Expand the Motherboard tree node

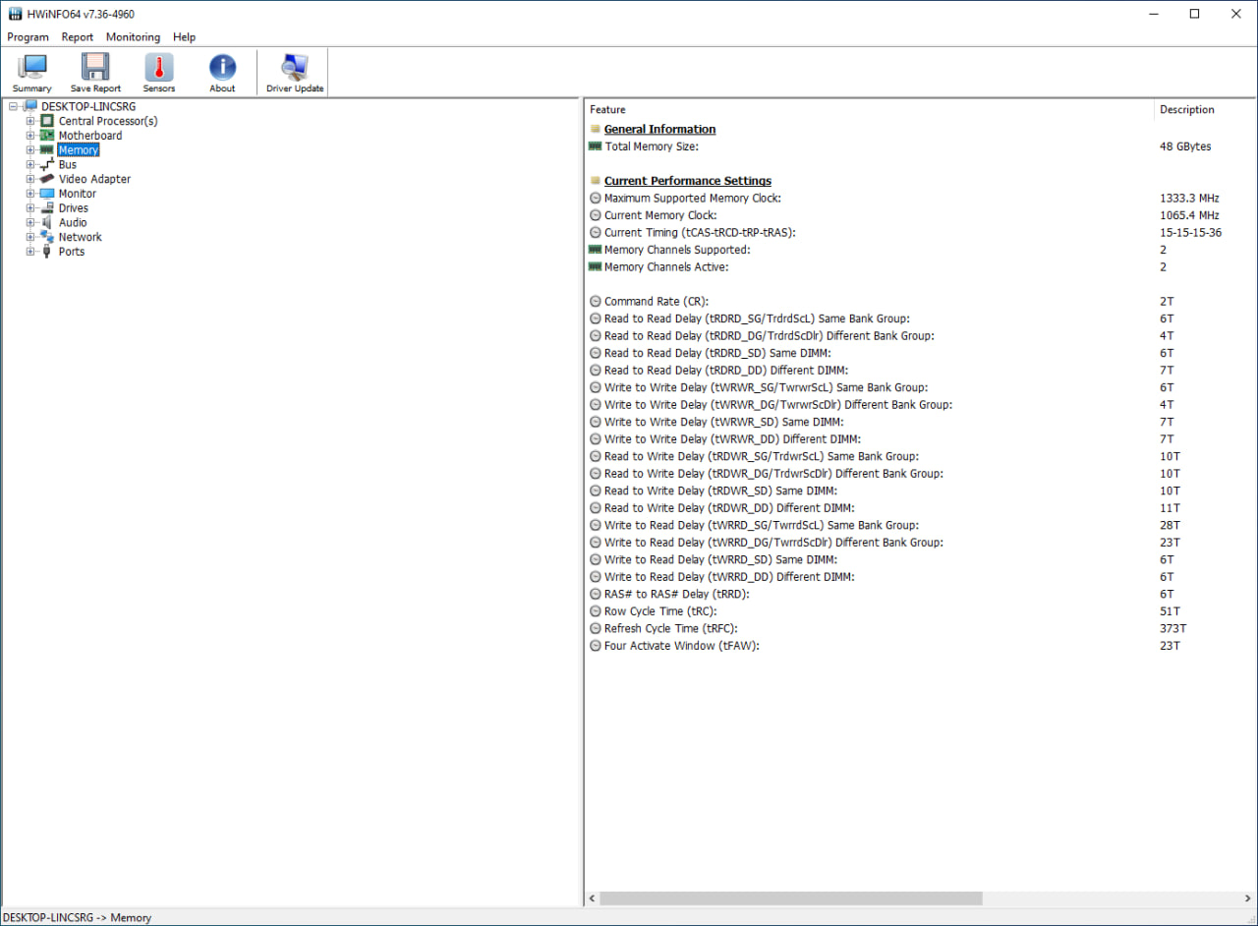30,136
